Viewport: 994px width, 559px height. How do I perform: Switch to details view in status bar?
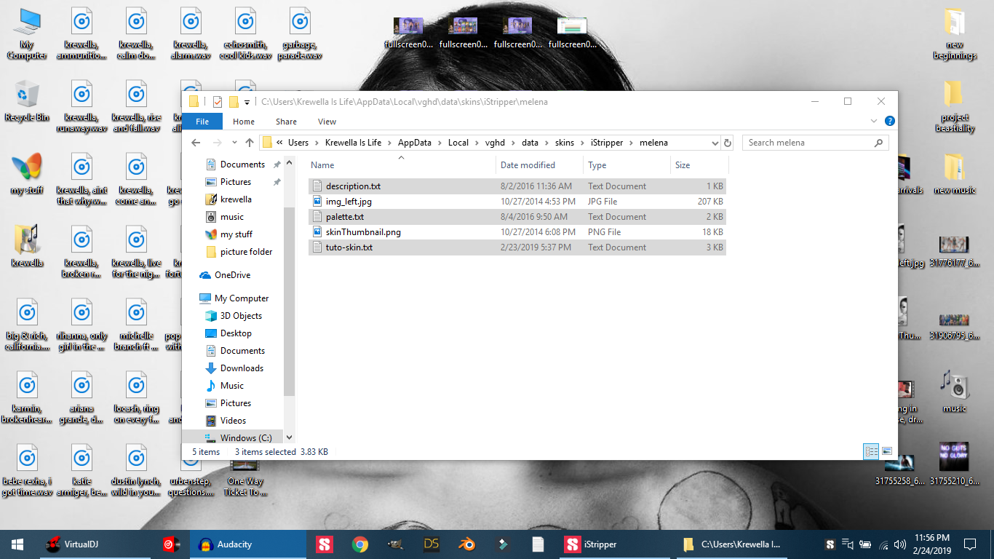click(x=871, y=452)
